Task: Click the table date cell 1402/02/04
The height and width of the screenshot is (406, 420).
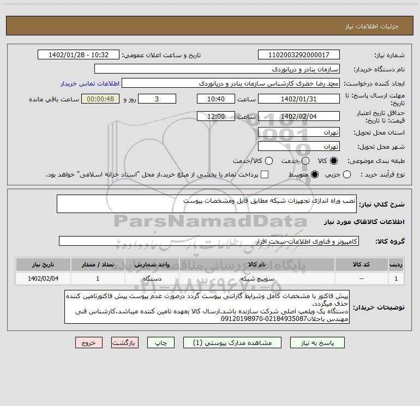Action: (x=43, y=278)
